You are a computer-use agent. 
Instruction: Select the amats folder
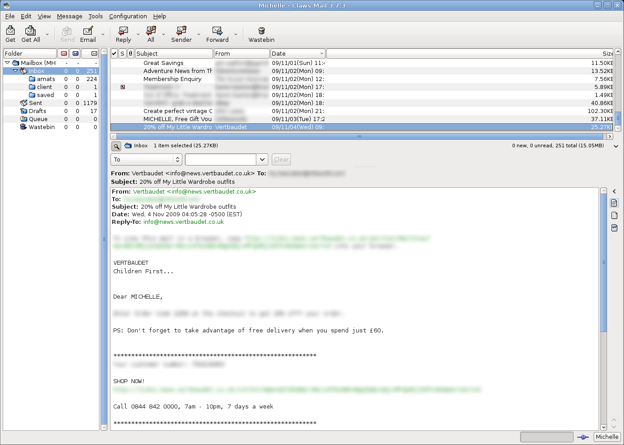(x=46, y=79)
